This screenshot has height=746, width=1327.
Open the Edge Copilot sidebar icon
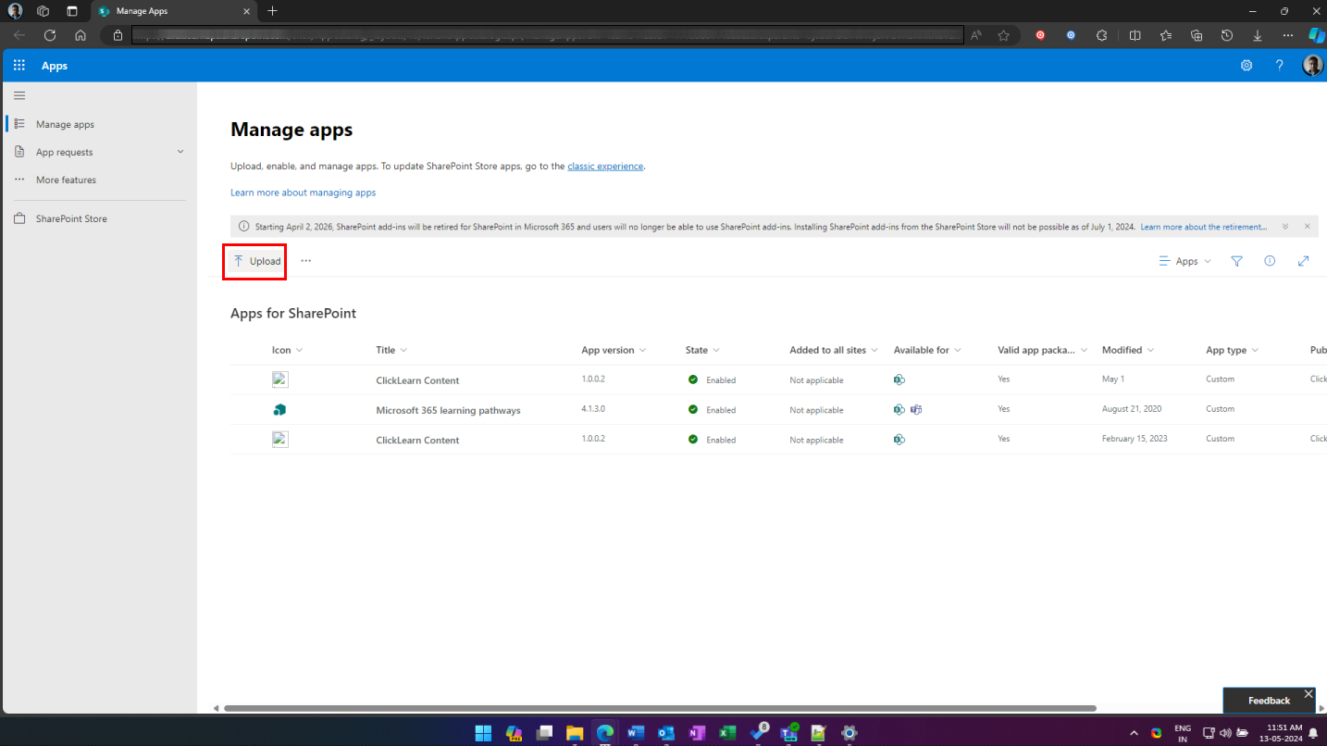pyautogui.click(x=1315, y=35)
